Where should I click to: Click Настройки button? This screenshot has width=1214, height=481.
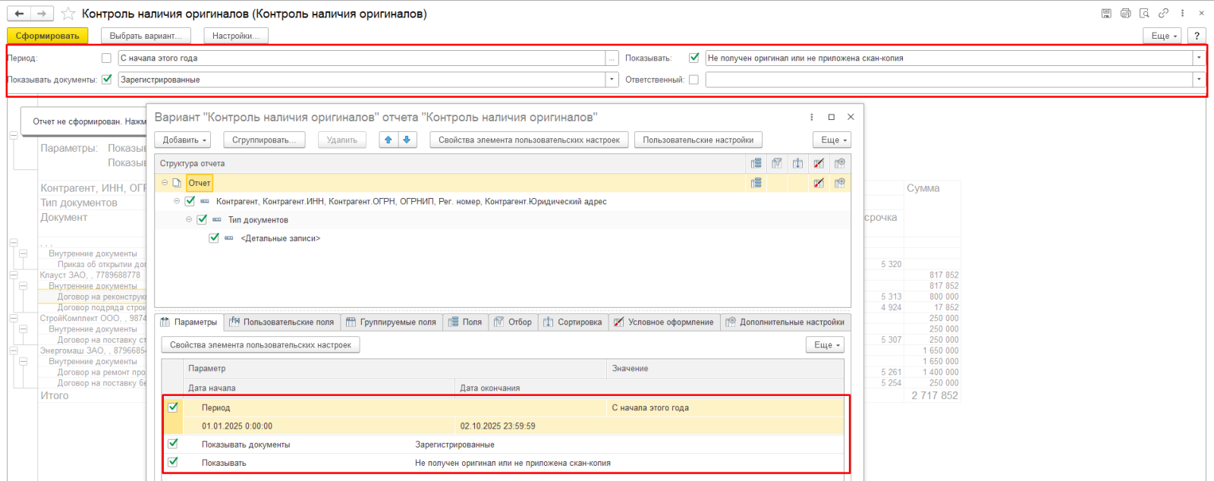click(x=236, y=36)
